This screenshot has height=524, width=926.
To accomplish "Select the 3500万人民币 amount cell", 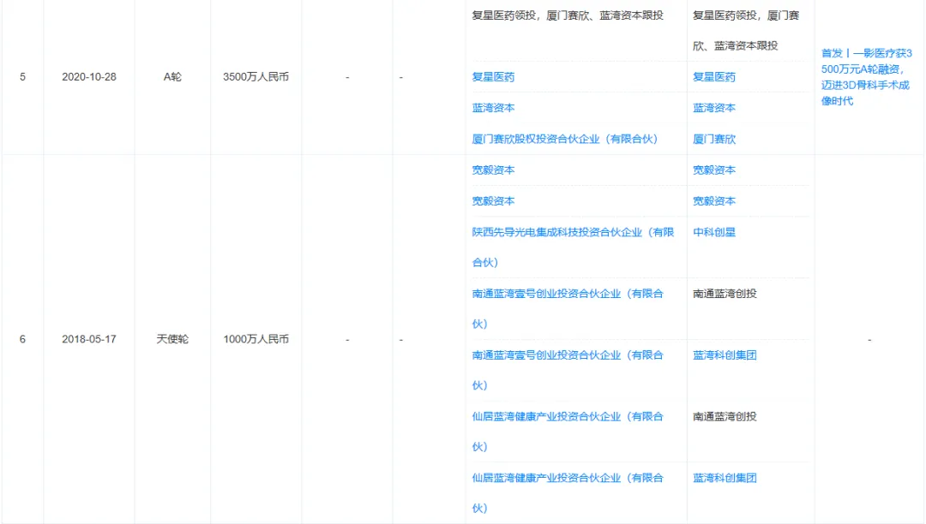I will coord(256,76).
